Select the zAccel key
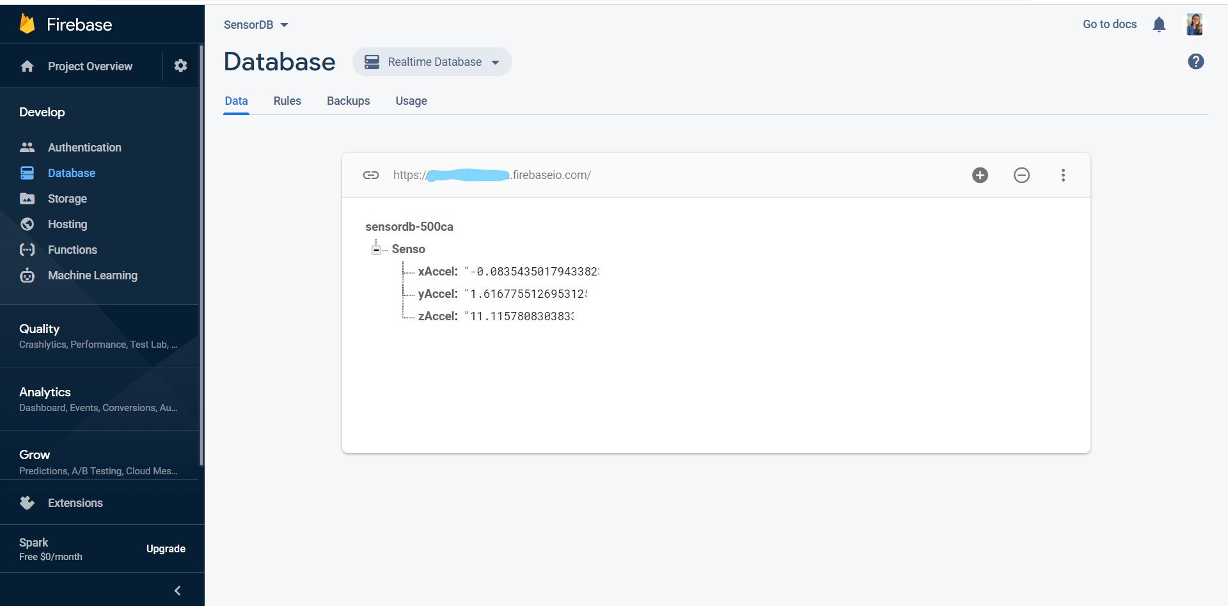The image size is (1228, 606). pyautogui.click(x=437, y=316)
